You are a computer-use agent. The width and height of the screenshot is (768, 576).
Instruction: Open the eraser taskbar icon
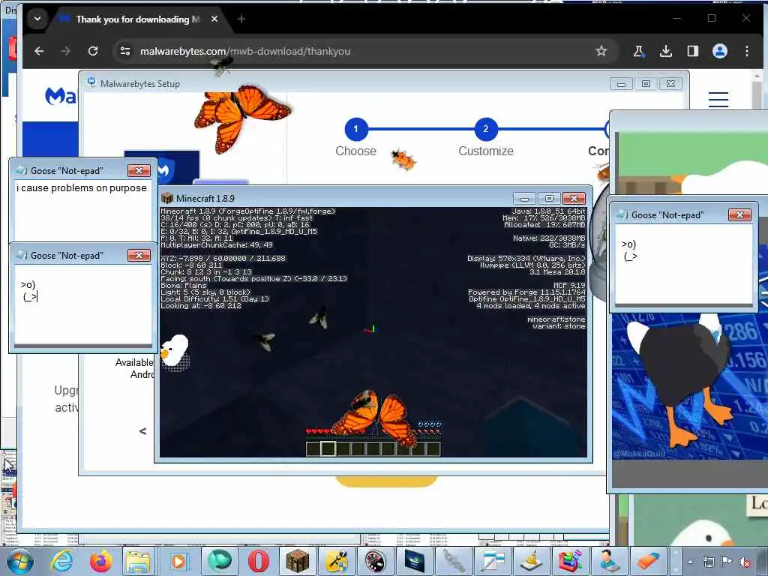tap(648, 561)
